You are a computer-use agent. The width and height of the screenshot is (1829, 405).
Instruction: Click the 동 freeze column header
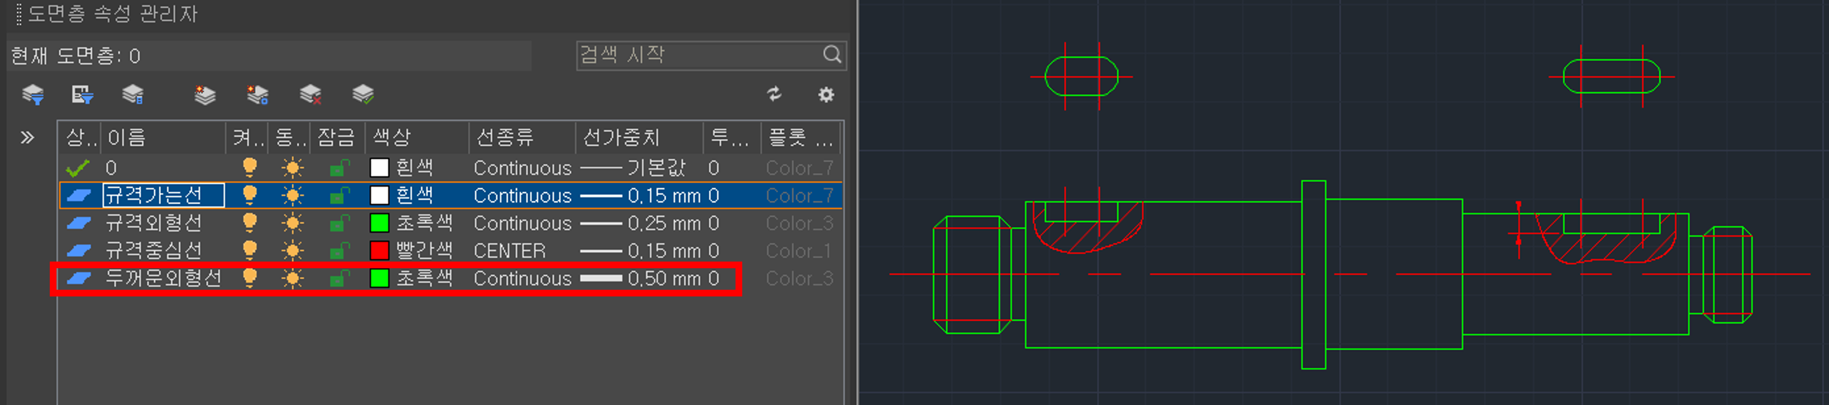click(x=290, y=138)
